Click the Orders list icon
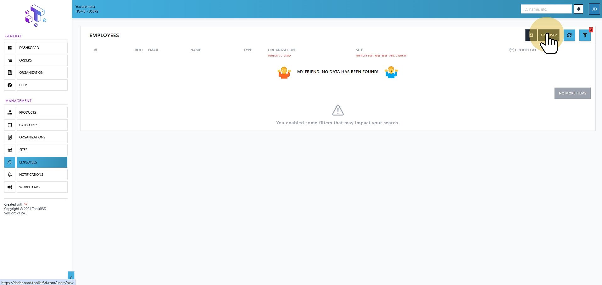 [10, 60]
